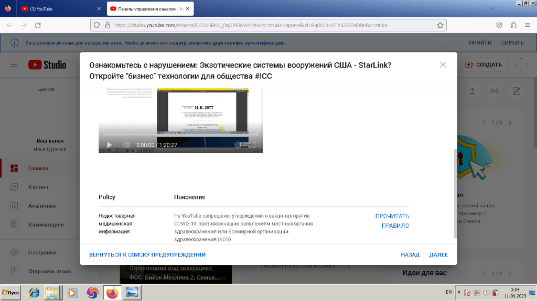Viewport: 537px width, 301px height.
Task: Bookmark this page with star icon
Action: click(x=441, y=25)
